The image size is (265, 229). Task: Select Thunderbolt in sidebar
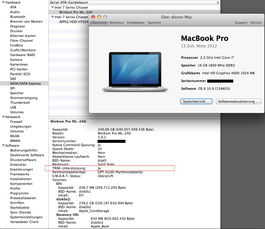click(20, 103)
